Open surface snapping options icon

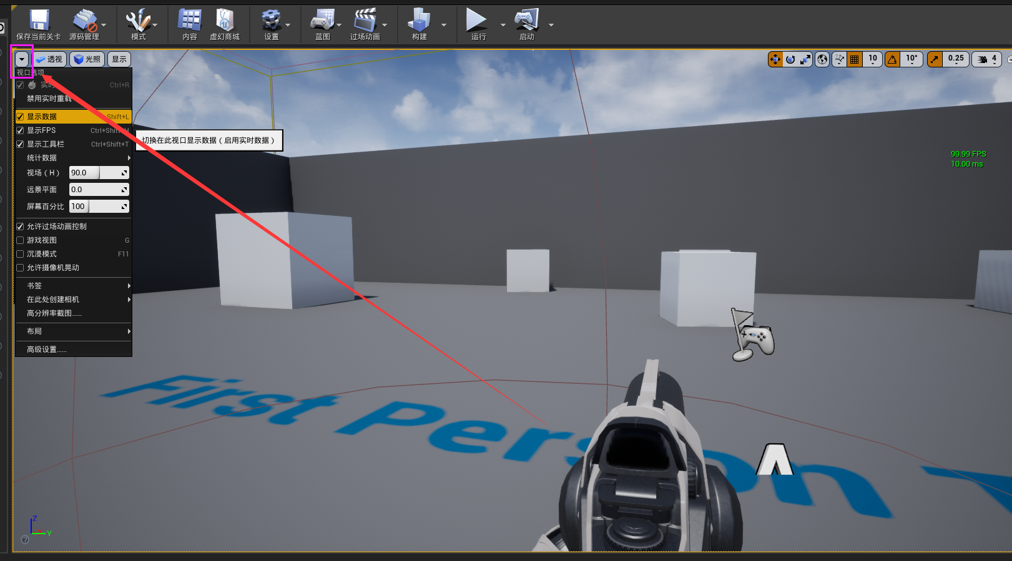(840, 59)
